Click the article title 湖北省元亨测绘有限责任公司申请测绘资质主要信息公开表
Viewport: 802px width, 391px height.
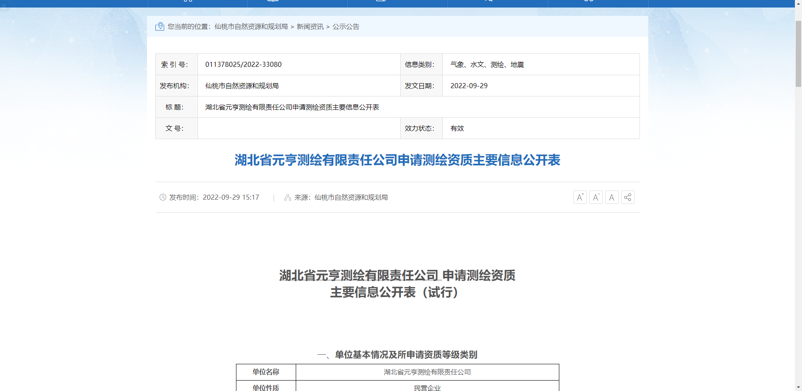click(397, 160)
